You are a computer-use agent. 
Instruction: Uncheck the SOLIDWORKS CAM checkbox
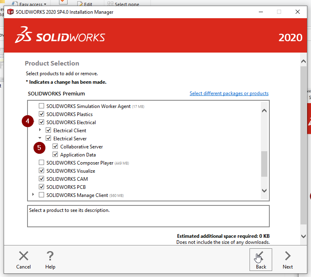click(41, 179)
